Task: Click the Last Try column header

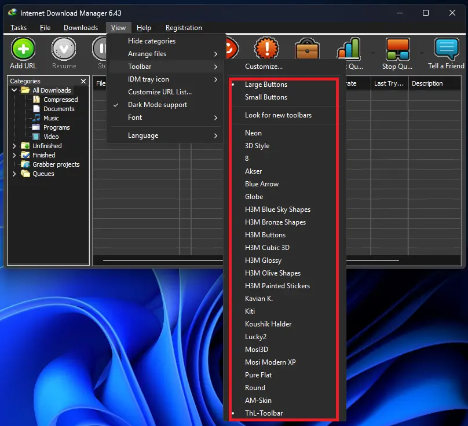Action: 389,83
